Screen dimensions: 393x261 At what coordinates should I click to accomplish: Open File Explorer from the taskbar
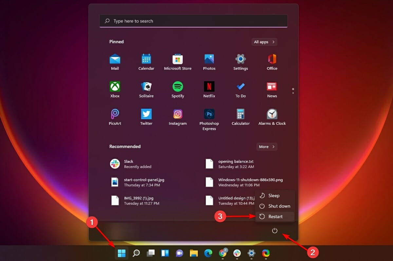(194, 253)
